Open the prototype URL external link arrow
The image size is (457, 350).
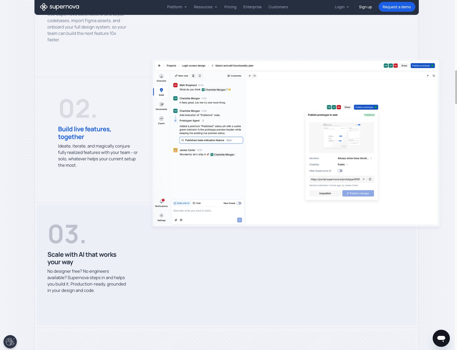(x=363, y=179)
